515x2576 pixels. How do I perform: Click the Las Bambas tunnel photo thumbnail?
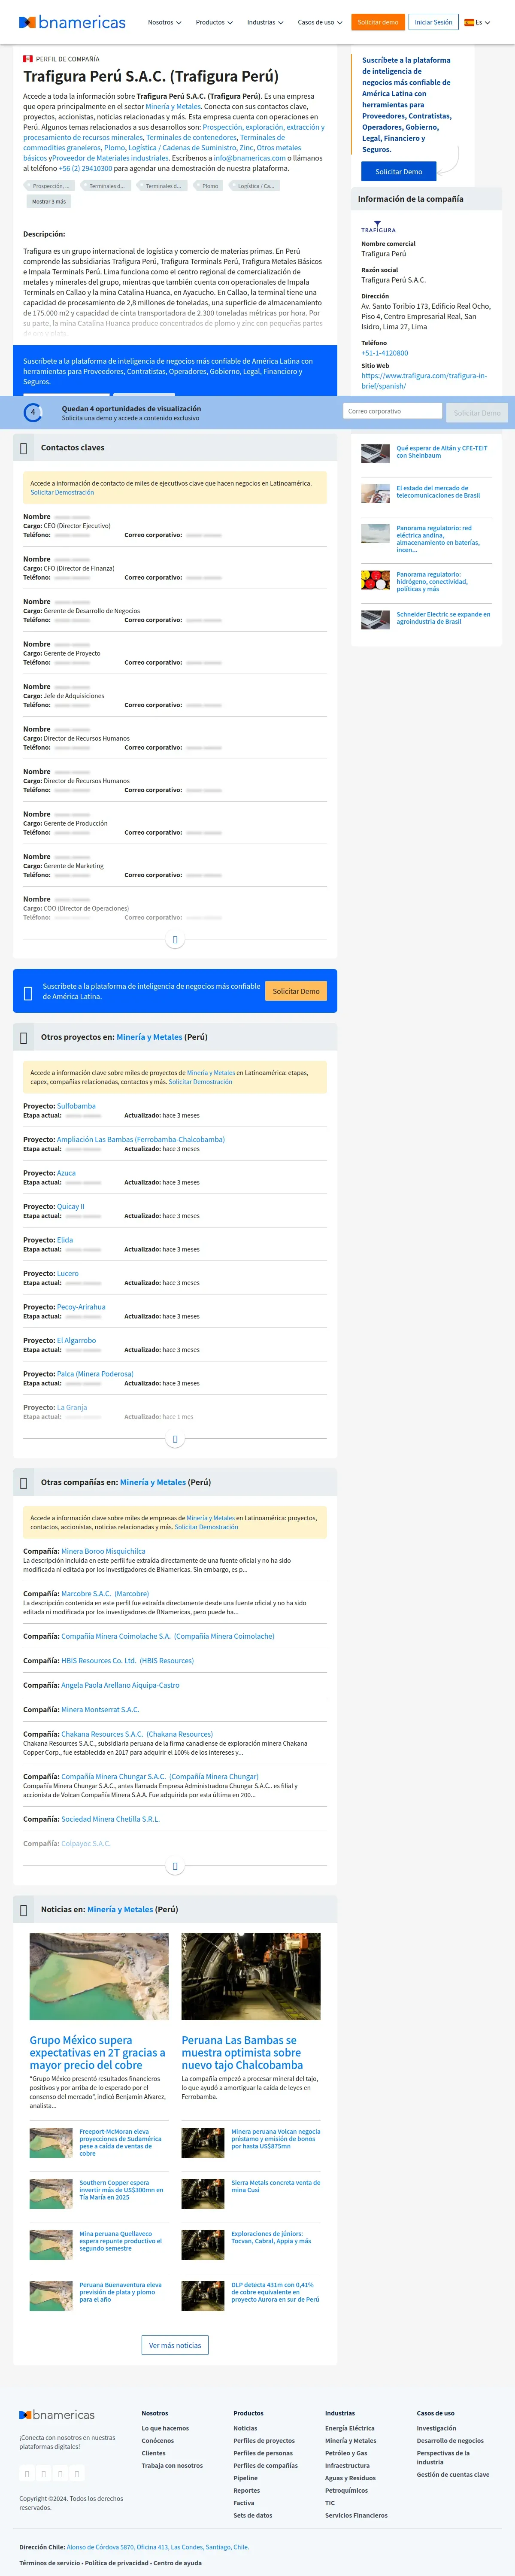pos(251,1976)
